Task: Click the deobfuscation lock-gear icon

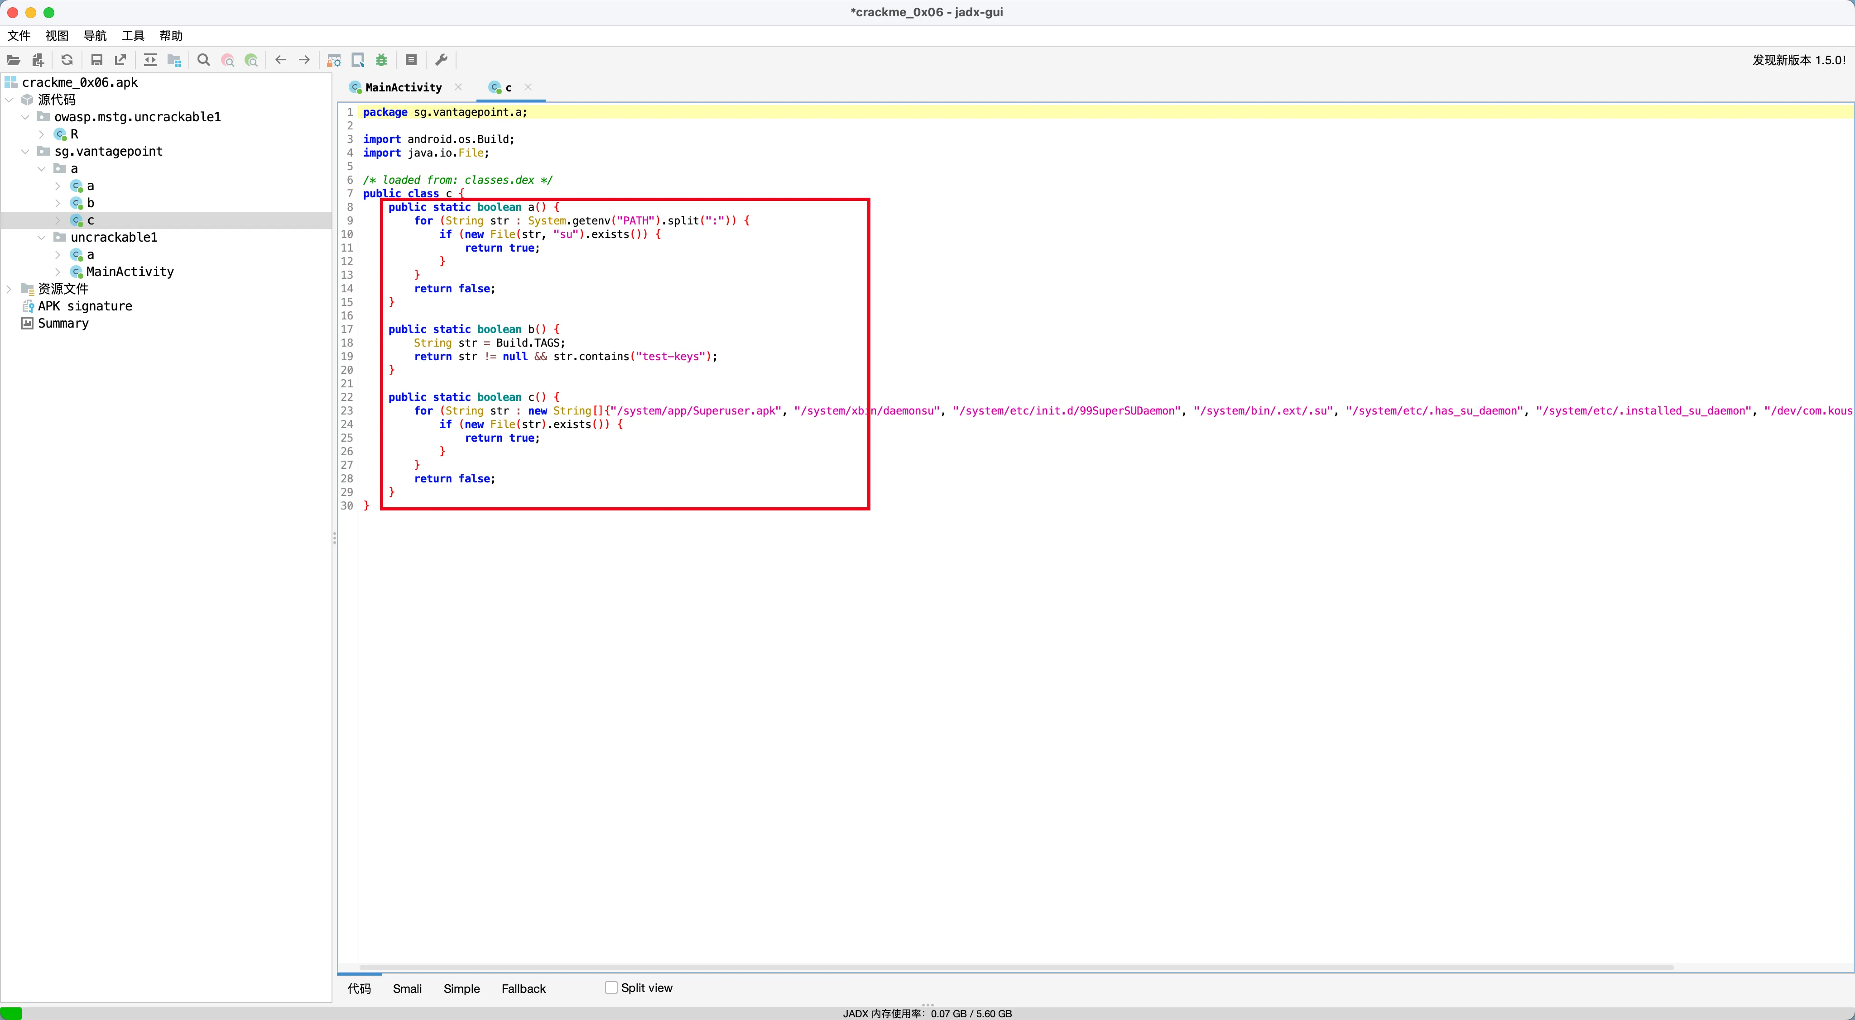Action: 334,61
